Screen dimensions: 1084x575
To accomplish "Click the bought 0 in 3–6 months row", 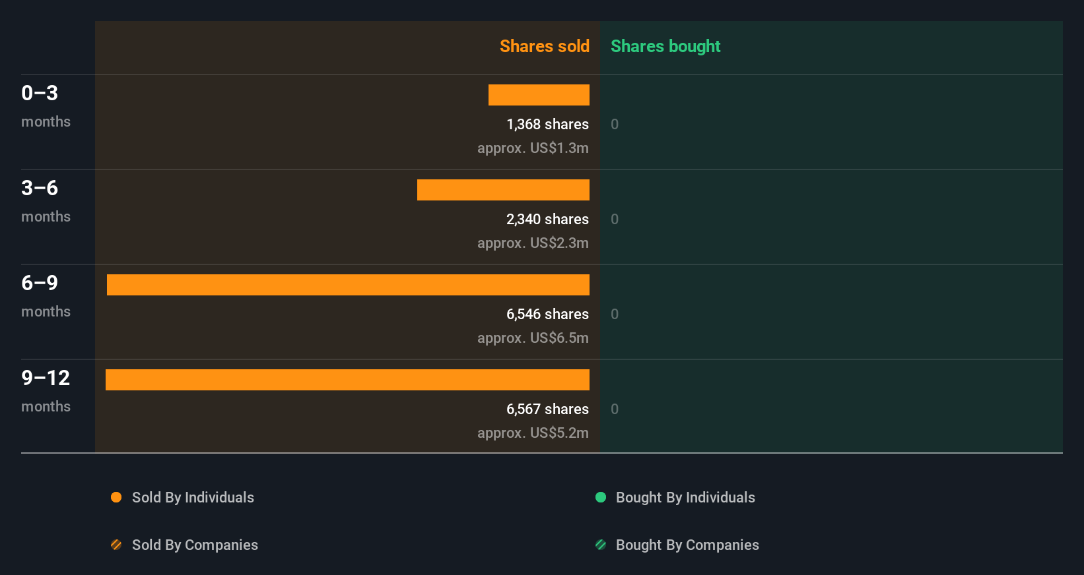I will tap(615, 219).
